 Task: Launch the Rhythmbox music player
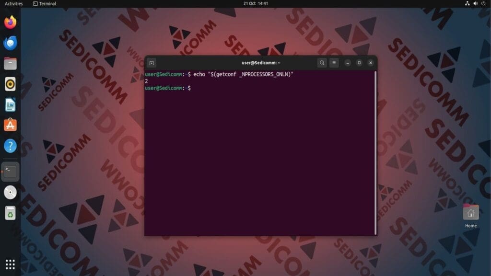pos(11,84)
